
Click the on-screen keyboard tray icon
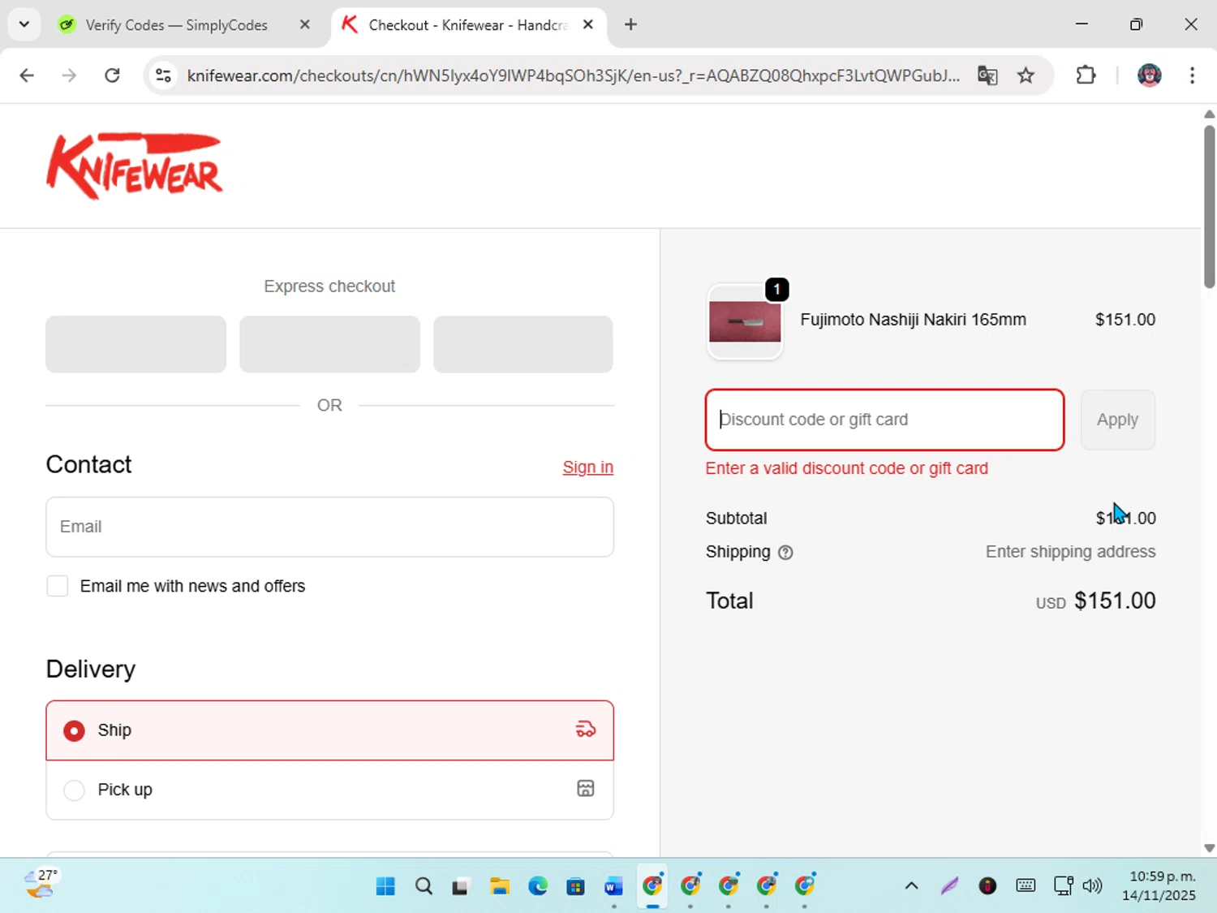(x=1026, y=885)
